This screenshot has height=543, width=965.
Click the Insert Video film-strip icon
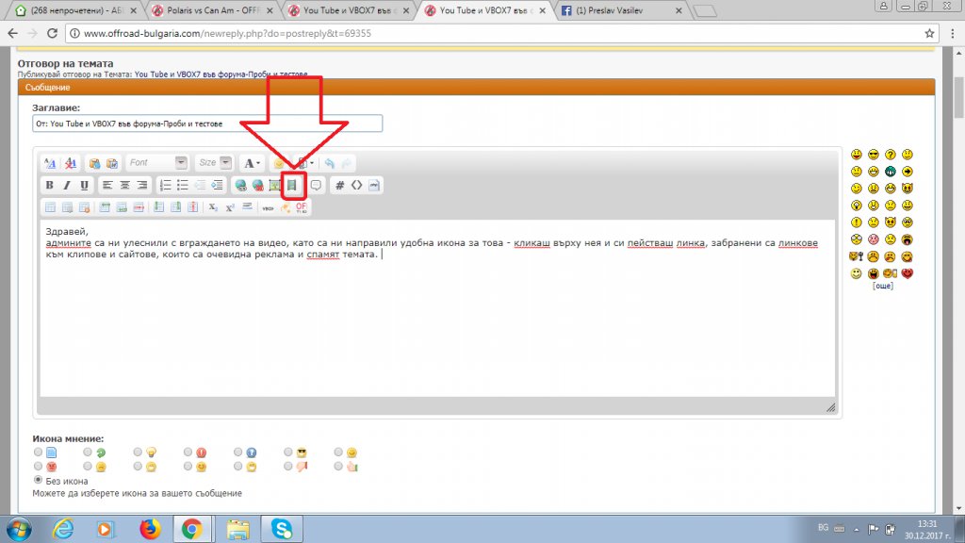(x=292, y=185)
